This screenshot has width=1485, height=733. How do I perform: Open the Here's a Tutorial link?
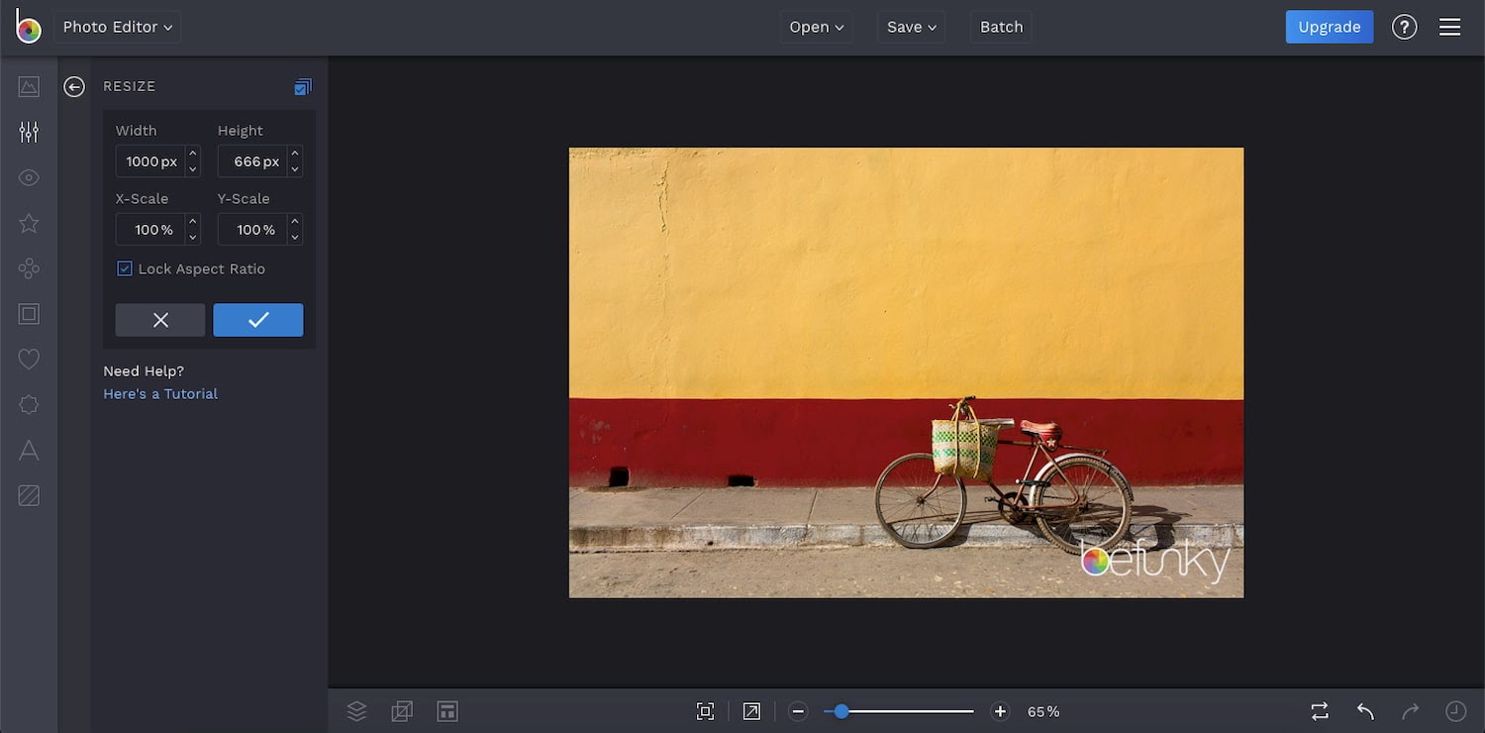[x=160, y=394]
